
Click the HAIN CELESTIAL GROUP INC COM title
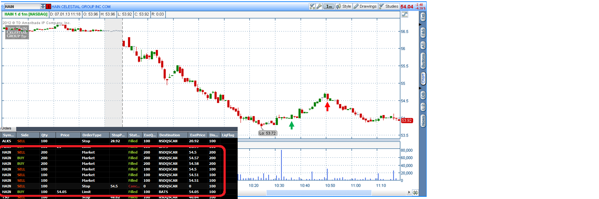81,7
